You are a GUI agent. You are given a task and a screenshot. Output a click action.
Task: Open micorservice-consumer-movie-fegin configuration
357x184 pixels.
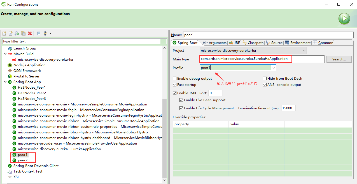(x=81, y=110)
